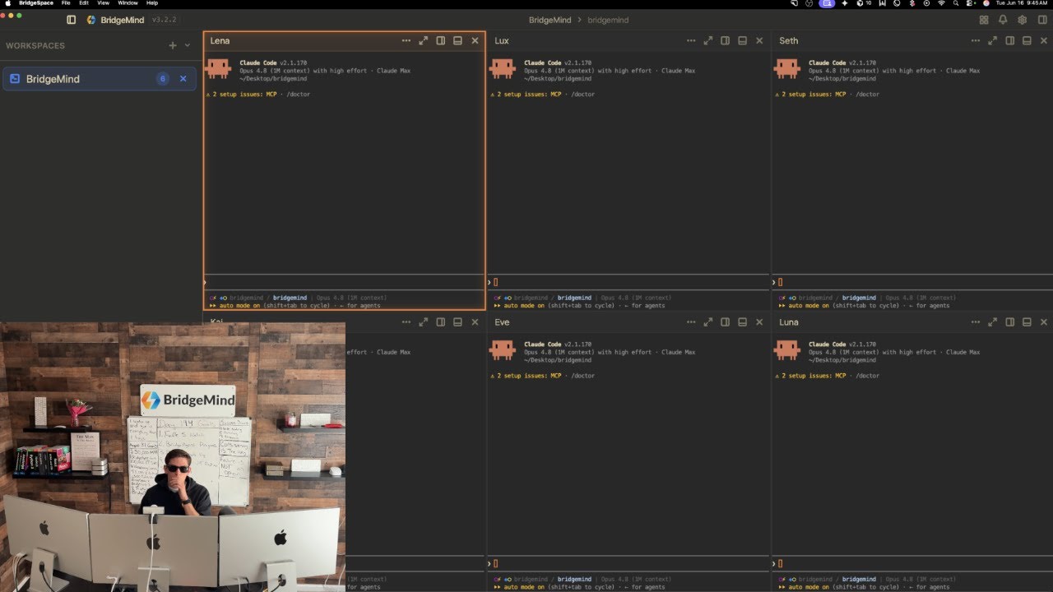Viewport: 1053px width, 592px height.
Task: Focus the Luna terminal prompt input
Action: pos(913,563)
